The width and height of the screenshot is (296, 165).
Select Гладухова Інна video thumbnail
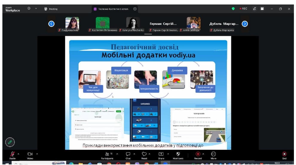coord(72,24)
